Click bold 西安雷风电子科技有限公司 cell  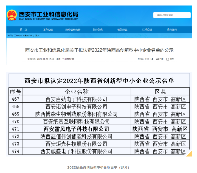tap(76, 129)
